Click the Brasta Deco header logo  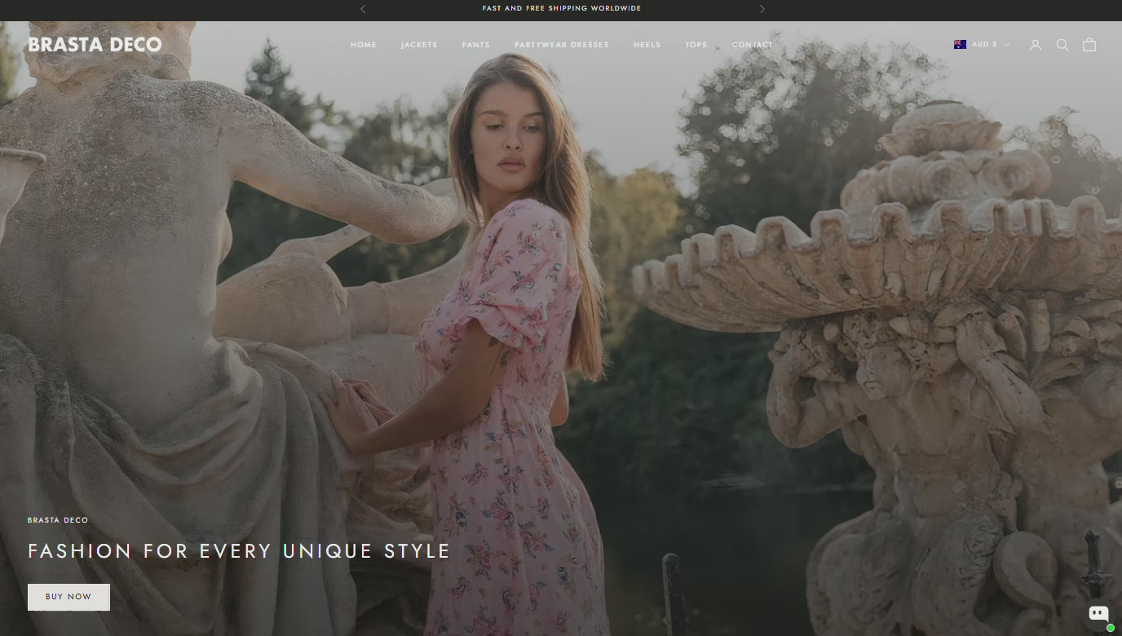(95, 45)
